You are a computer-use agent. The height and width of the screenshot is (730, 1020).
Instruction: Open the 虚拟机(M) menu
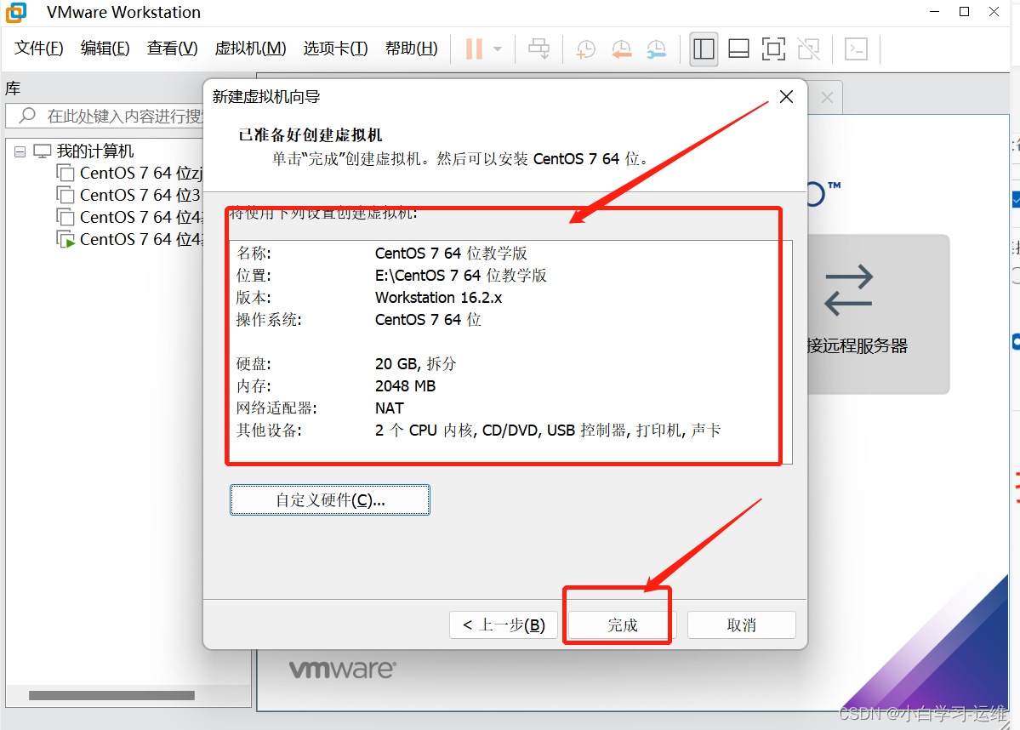pos(250,48)
